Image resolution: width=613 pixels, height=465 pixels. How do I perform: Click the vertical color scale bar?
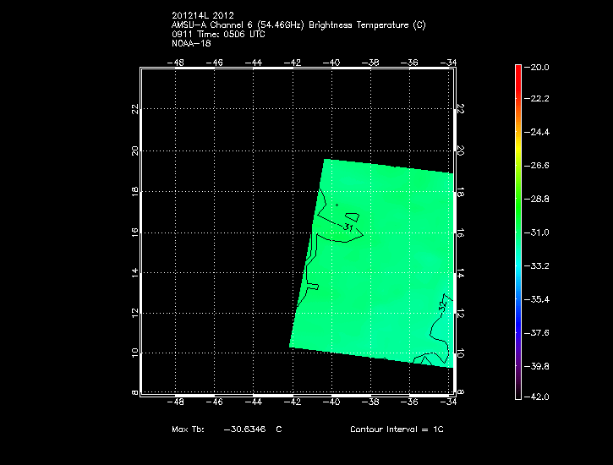[517, 231]
